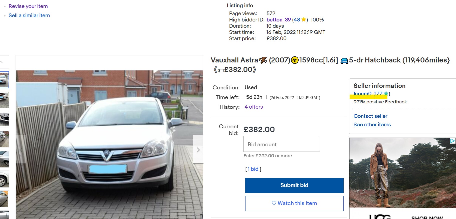Select the second car photo thumbnail
The image size is (456, 219).
pos(4,99)
